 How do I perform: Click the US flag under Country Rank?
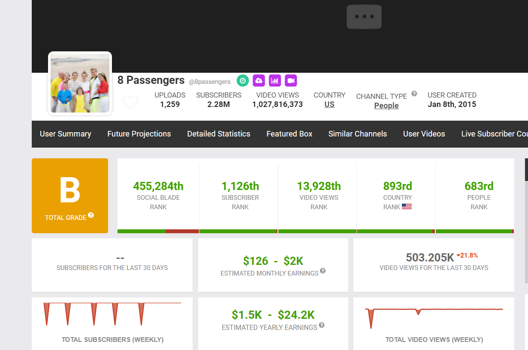pyautogui.click(x=407, y=207)
